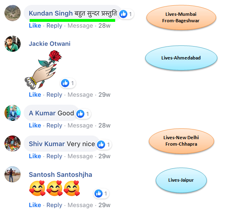Click the rose in hand sticker

point(43,70)
